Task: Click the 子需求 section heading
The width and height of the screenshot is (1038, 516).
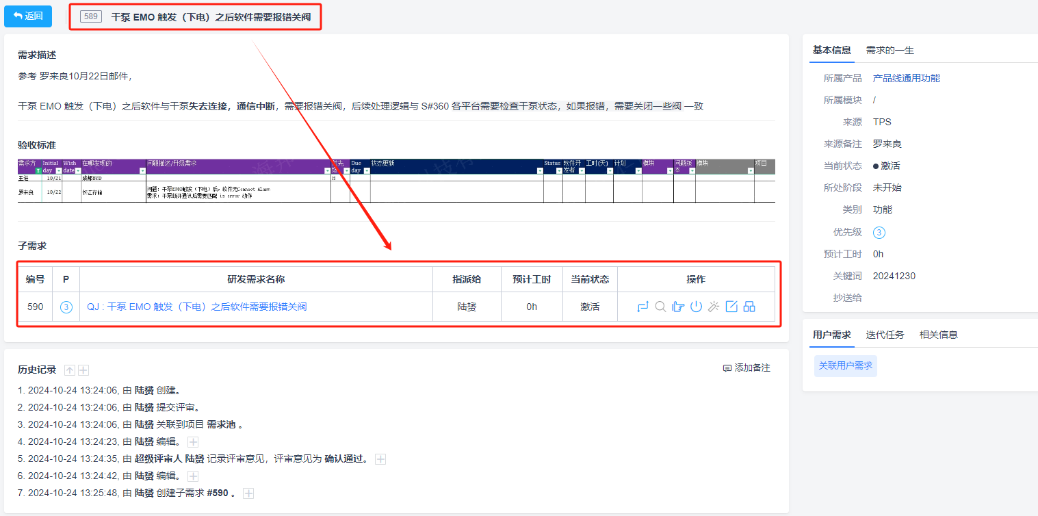Action: click(x=32, y=246)
